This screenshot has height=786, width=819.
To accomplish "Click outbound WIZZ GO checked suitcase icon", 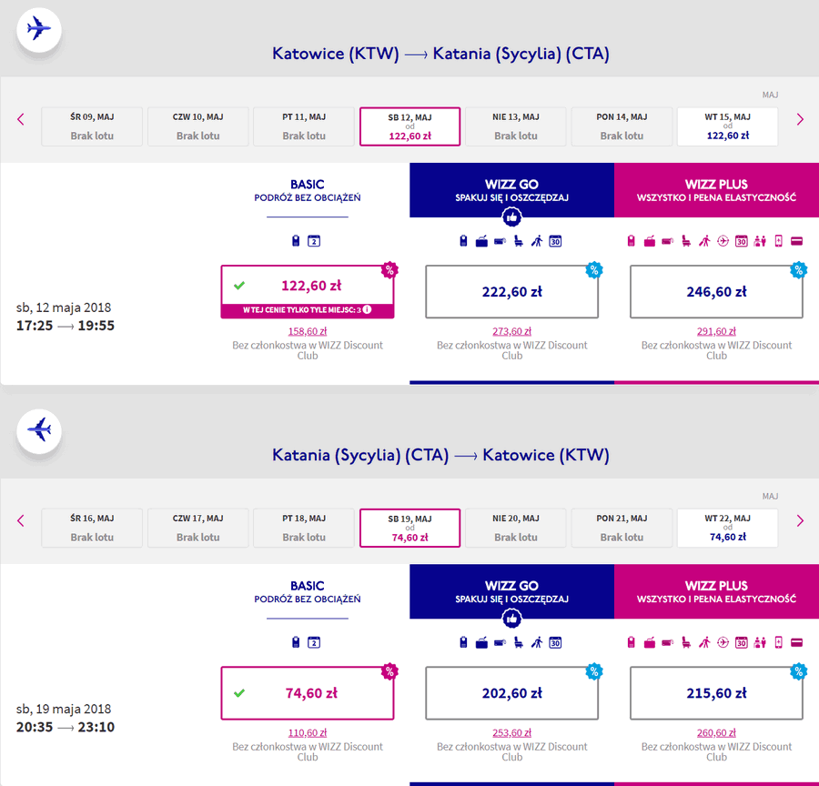I will pyautogui.click(x=481, y=241).
